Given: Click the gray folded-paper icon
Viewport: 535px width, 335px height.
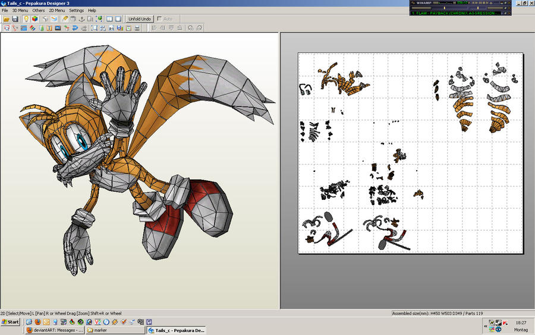Looking at the screenshot, I should coord(45,19).
